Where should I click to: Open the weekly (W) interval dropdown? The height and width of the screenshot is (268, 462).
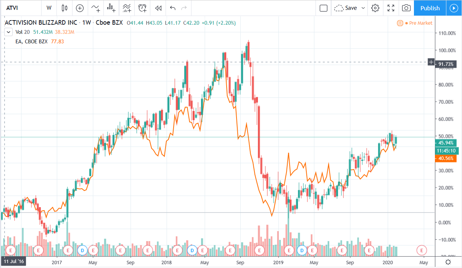(49, 8)
